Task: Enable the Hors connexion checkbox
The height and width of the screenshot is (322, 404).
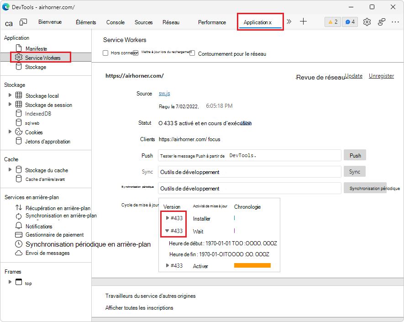Action: click(x=106, y=53)
